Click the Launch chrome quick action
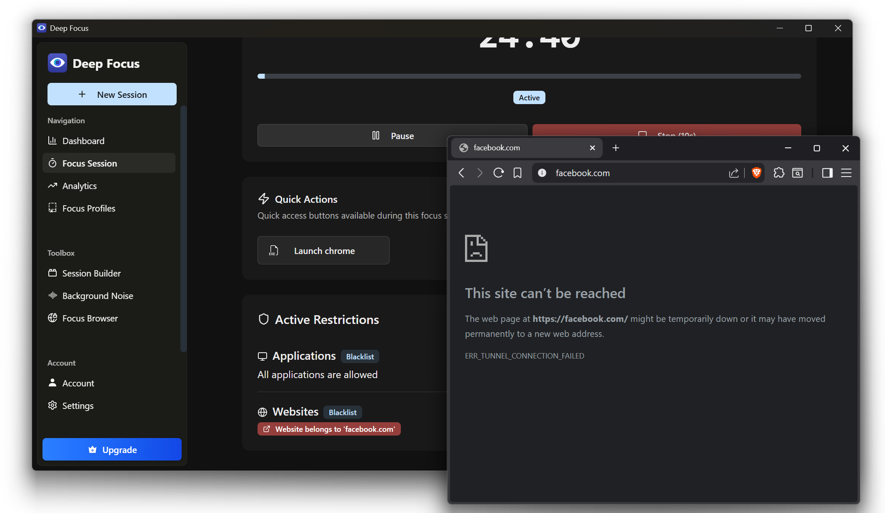The image size is (885, 513). point(323,250)
